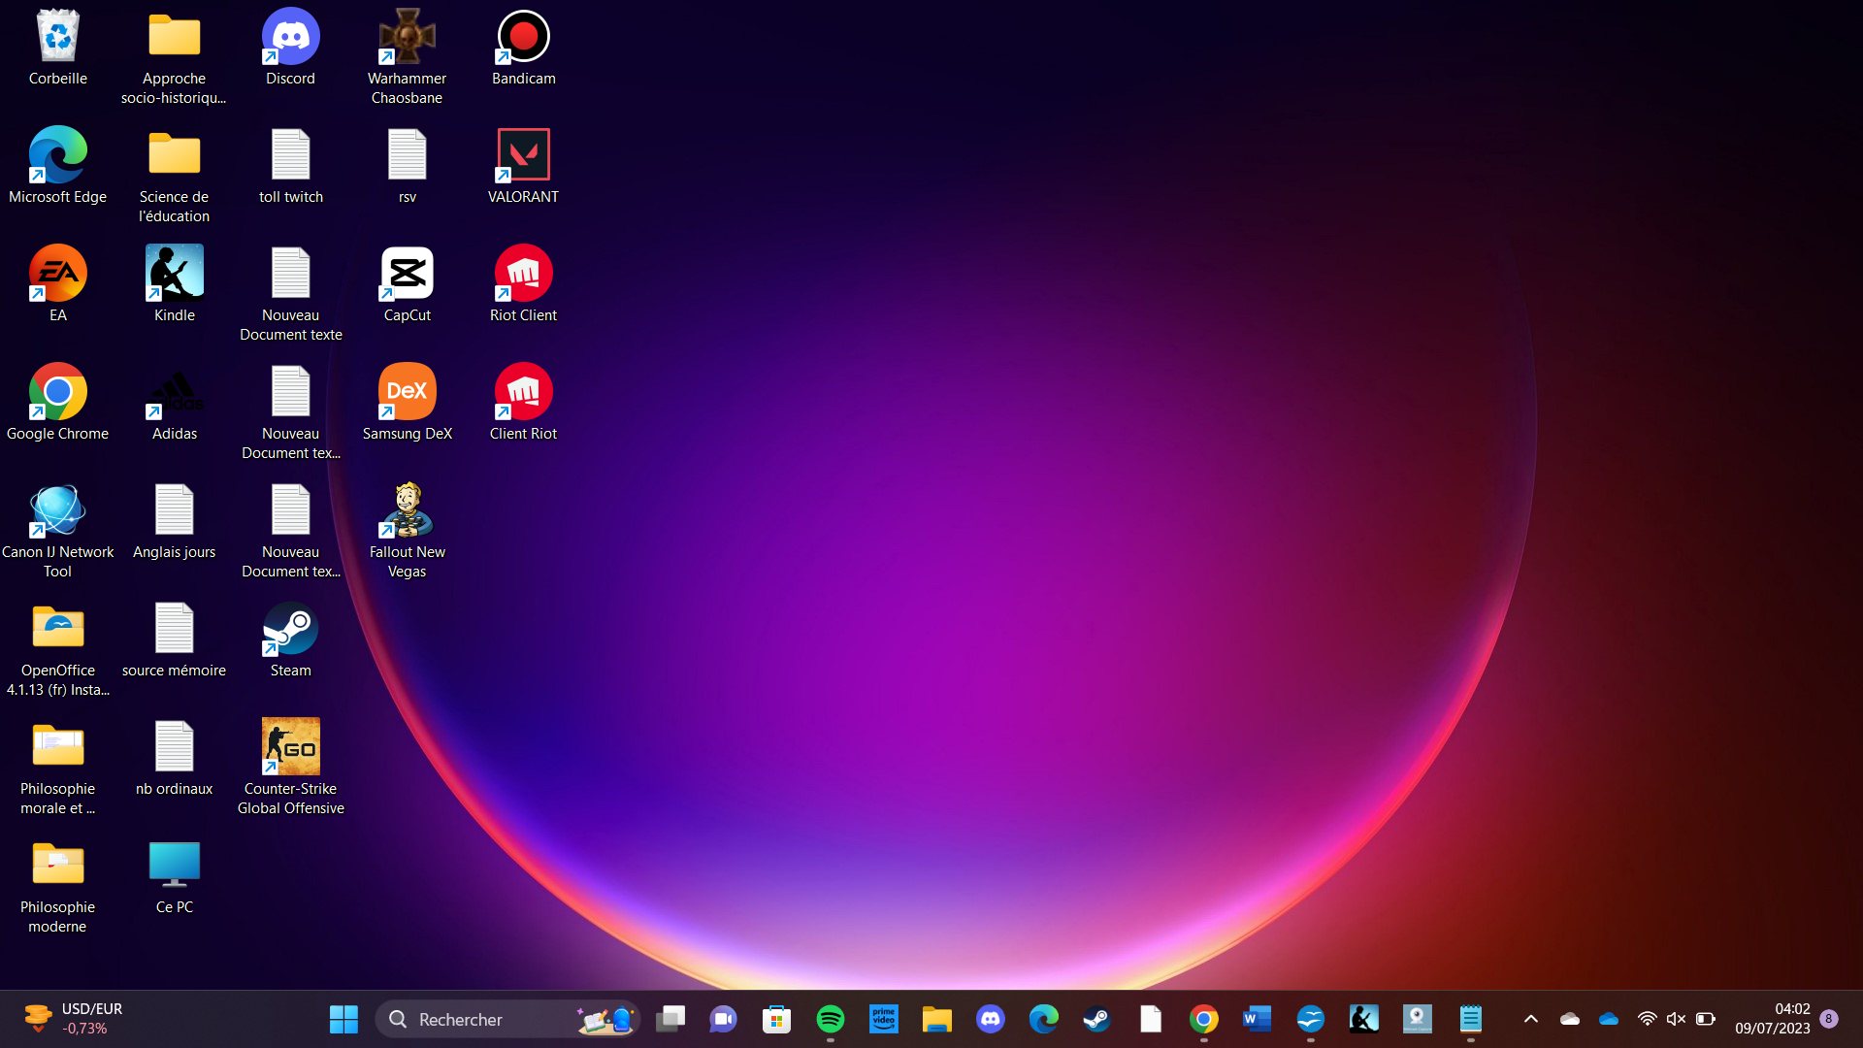Screen dimensions: 1863x1048
Task: Select the Fallout New Vegas shortcut
Action: [x=408, y=530]
